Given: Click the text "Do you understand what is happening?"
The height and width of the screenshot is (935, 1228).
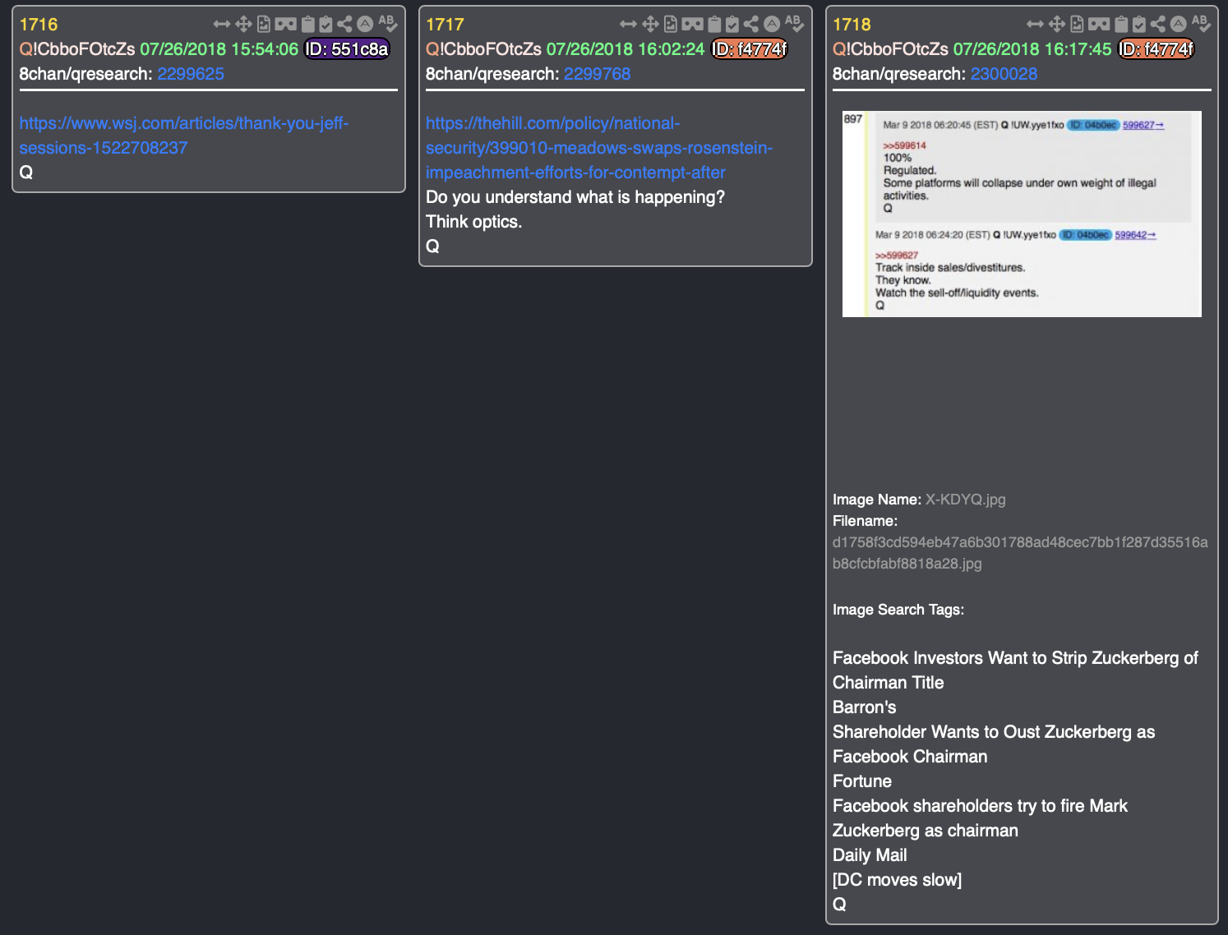Looking at the screenshot, I should 575,197.
